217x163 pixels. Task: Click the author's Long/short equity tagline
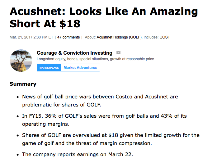(x=95, y=59)
